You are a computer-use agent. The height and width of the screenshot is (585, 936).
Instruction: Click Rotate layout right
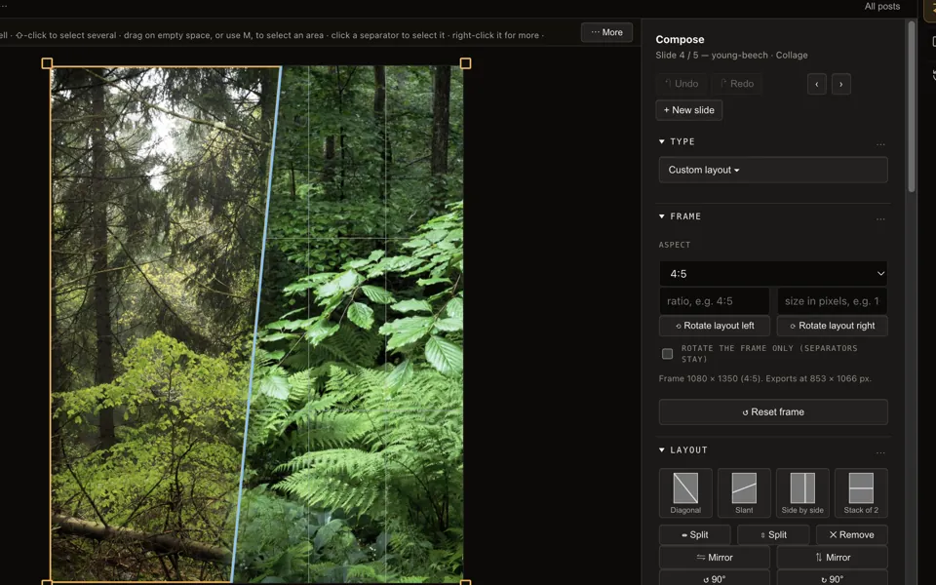tap(832, 326)
